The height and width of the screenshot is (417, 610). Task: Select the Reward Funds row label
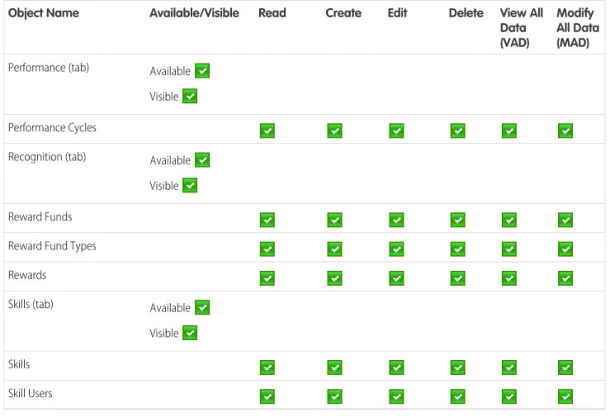click(40, 216)
